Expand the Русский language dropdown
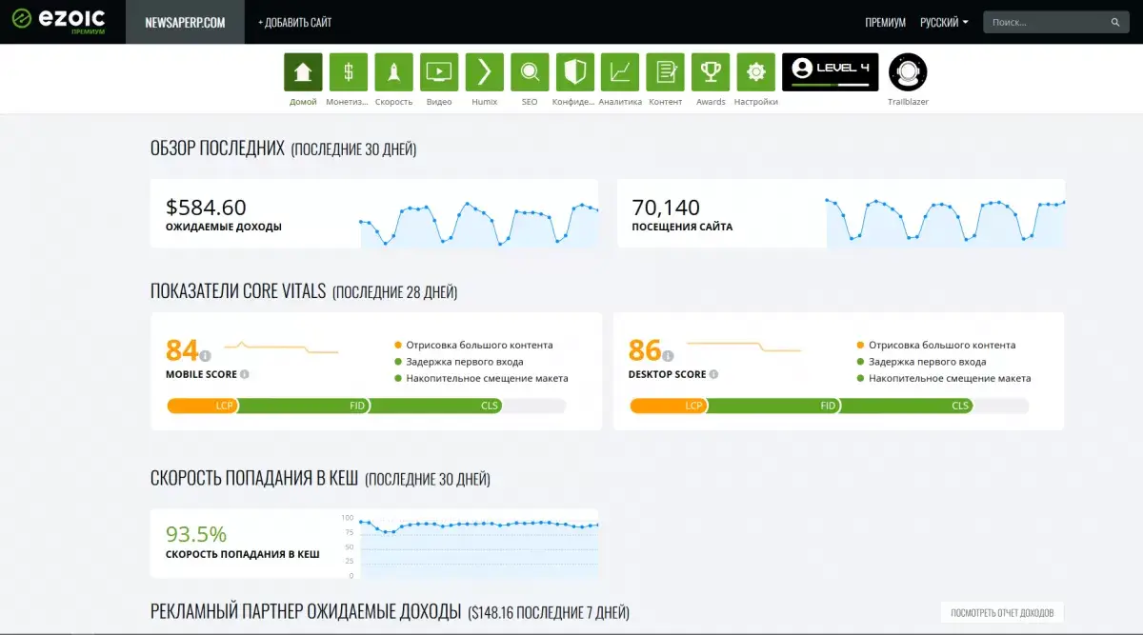This screenshot has height=635, width=1143. coord(944,22)
